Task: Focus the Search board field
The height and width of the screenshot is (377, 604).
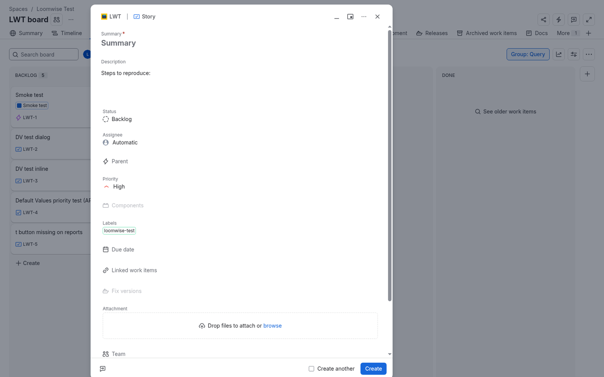Action: coord(44,54)
